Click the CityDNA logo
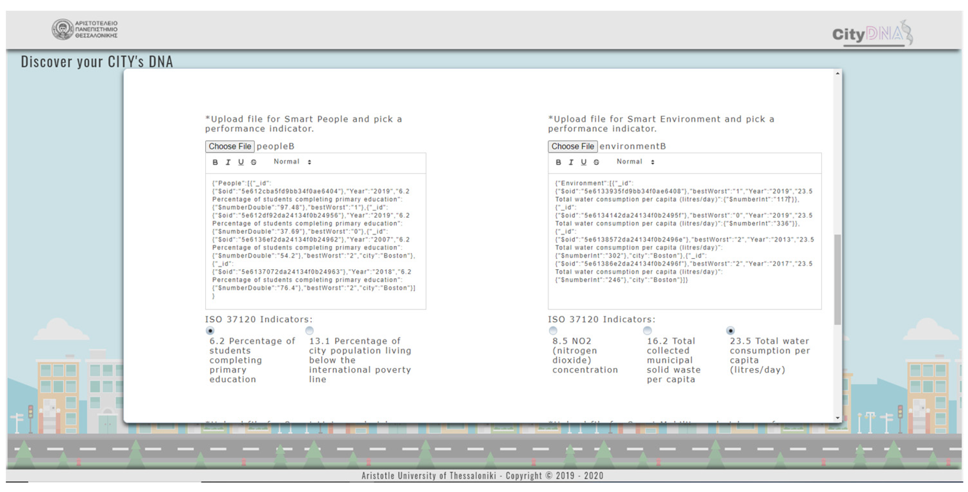This screenshot has height=492, width=968. tap(872, 34)
